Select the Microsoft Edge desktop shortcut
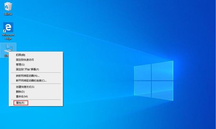This screenshot has width=216, height=129. click(x=8, y=31)
